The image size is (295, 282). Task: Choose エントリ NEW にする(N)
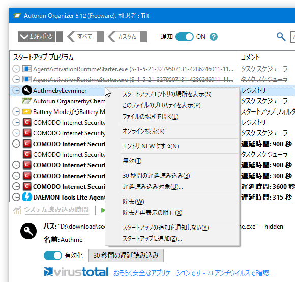[x=151, y=146]
